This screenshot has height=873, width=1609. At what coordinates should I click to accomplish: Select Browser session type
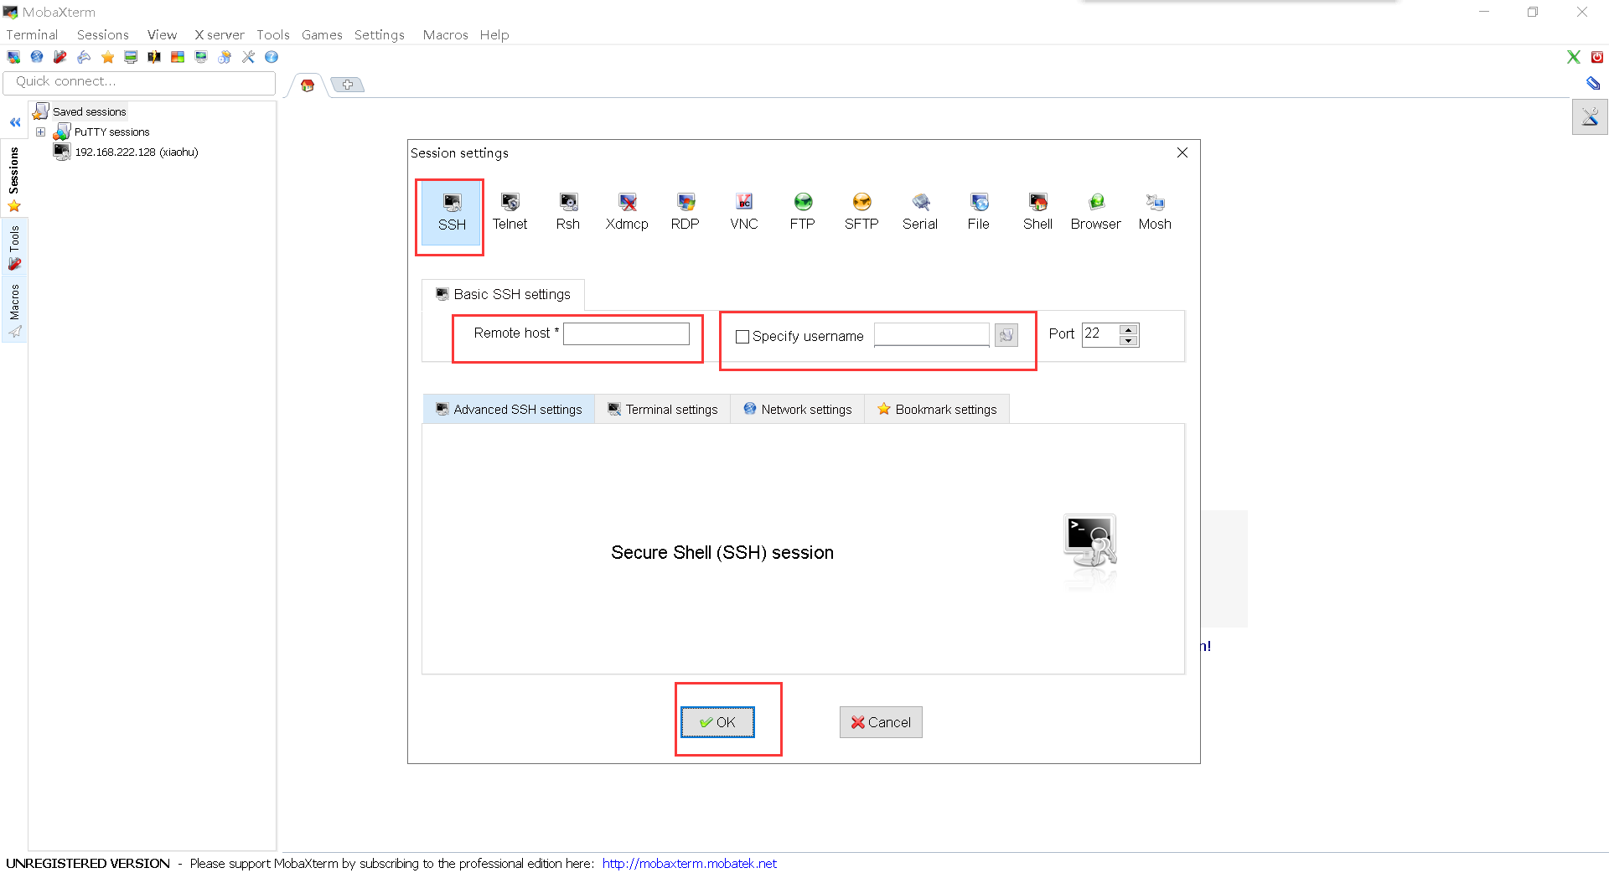click(x=1096, y=212)
